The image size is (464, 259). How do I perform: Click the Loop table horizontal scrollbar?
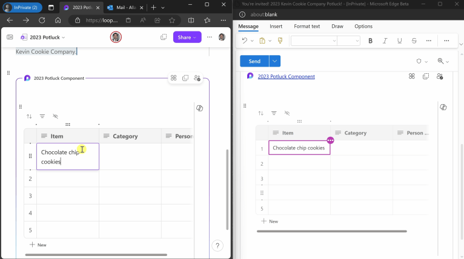coord(96,255)
